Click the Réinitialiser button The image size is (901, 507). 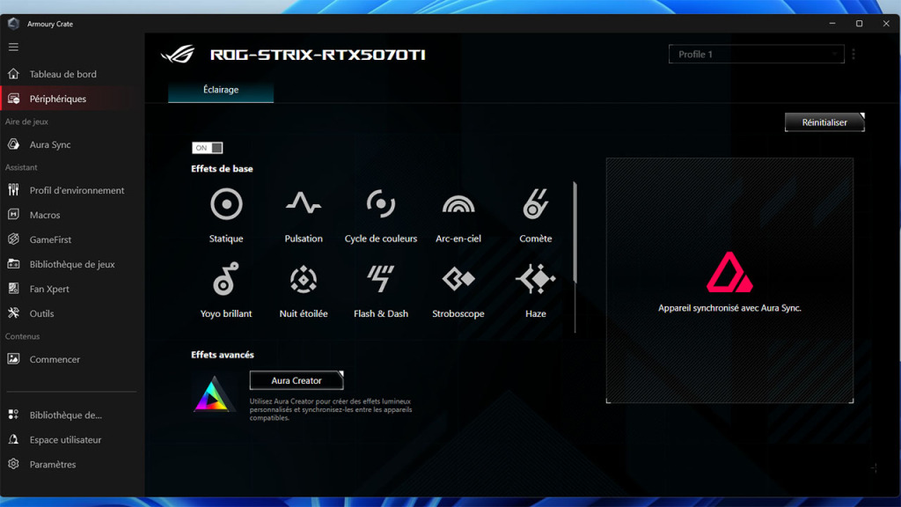click(824, 122)
